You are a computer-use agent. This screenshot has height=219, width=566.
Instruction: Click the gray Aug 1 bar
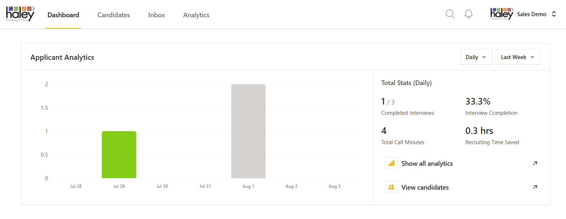[248, 131]
